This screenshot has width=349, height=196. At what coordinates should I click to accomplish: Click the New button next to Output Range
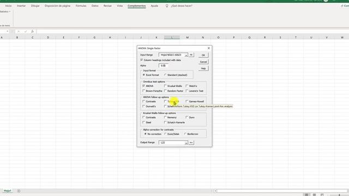(191, 143)
